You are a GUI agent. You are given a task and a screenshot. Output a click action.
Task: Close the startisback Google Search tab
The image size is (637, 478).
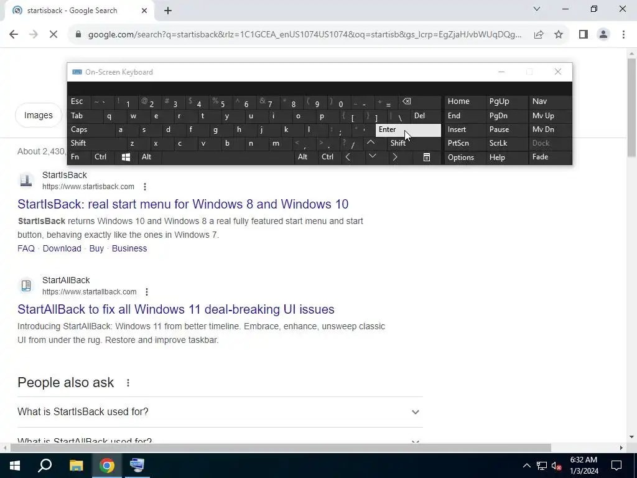[144, 11]
